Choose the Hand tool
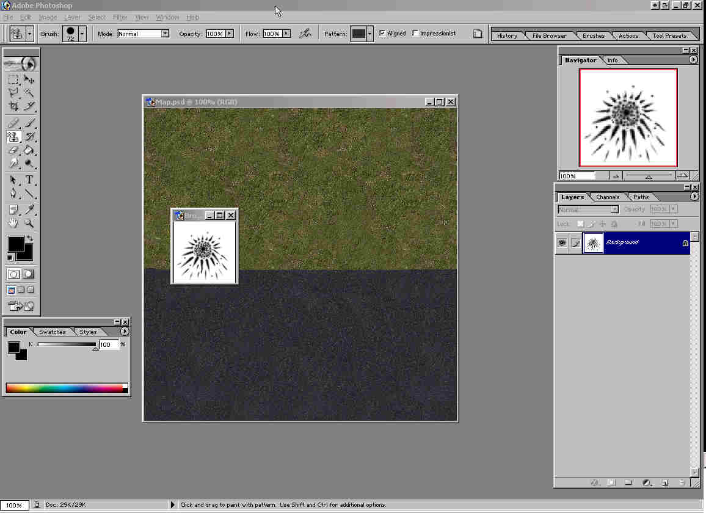706x513 pixels. [x=13, y=224]
